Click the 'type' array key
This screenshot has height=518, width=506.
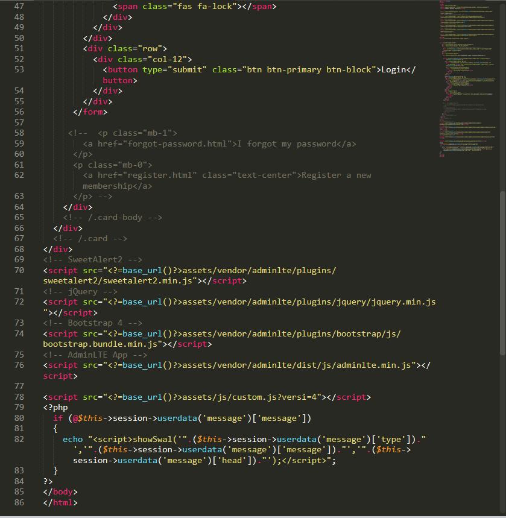click(391, 440)
